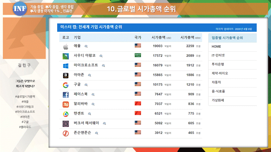Viewport: 271px width, 152px height.
Task: Click Facebook's 7647 value
Action: click(x=159, y=94)
